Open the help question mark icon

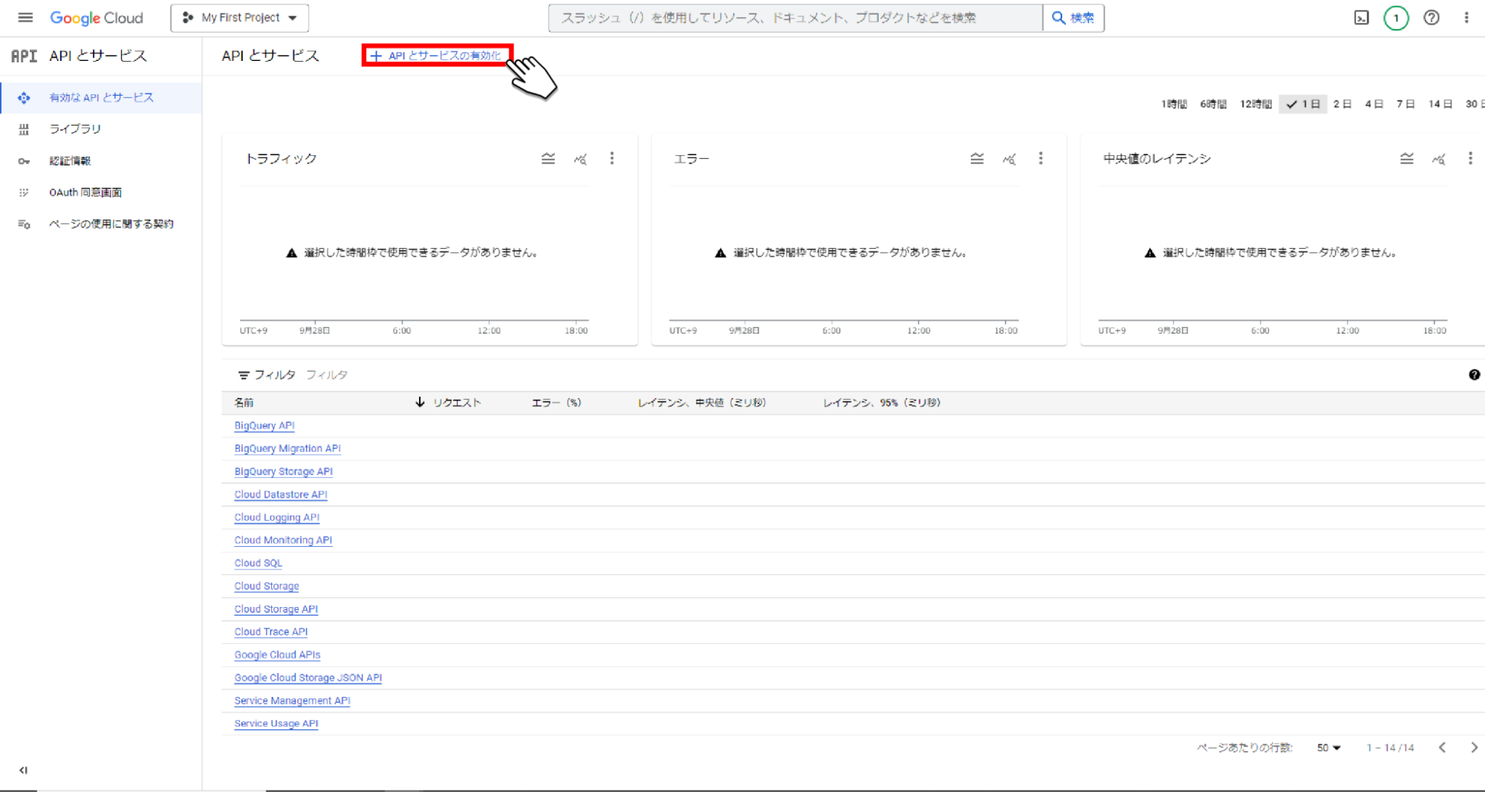(x=1432, y=18)
